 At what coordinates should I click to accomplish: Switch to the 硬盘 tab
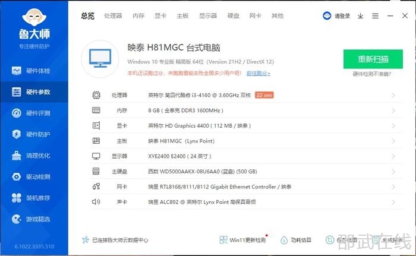tap(233, 16)
